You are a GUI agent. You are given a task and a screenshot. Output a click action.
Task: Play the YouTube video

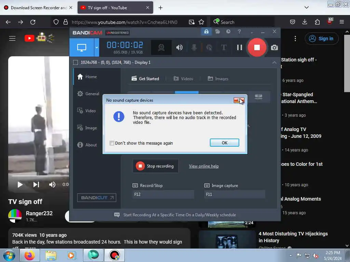pos(20,185)
